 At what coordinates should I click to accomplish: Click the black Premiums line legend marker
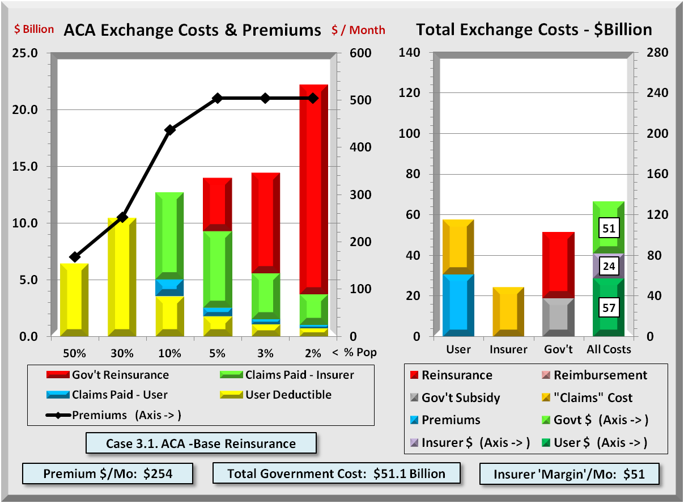click(x=58, y=415)
